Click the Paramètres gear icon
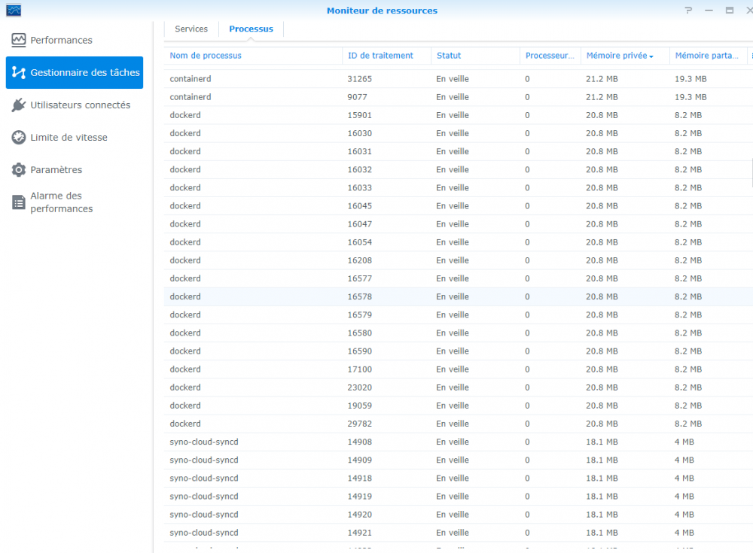 pos(19,170)
